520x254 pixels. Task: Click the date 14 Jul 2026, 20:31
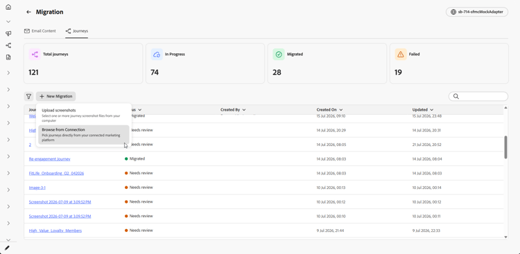(426, 131)
